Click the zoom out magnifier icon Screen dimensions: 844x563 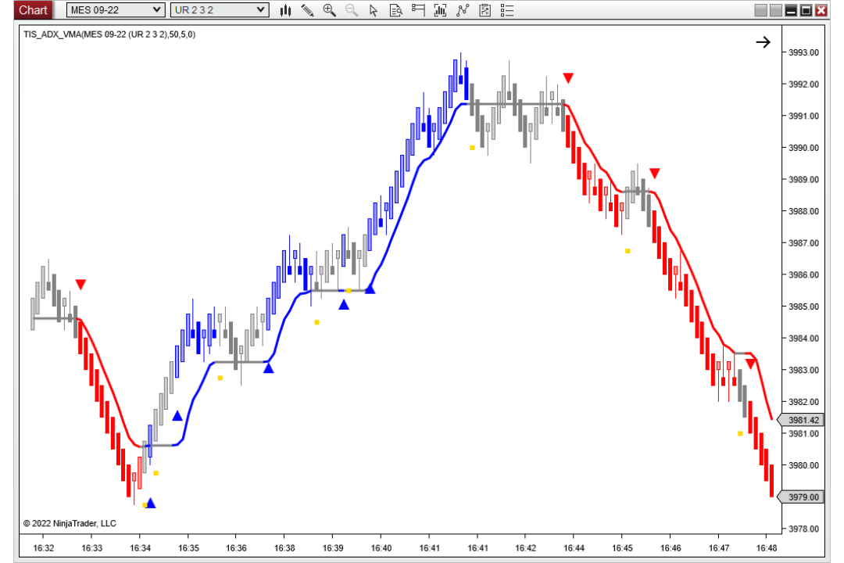tap(352, 10)
